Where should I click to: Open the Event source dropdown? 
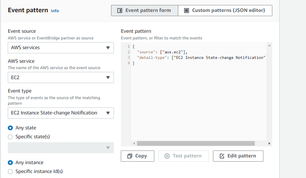point(61,48)
